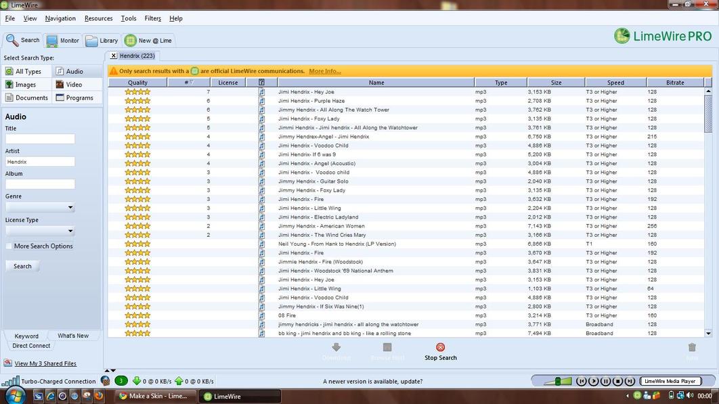Image resolution: width=719 pixels, height=404 pixels.
Task: Click the connection strength bars icon
Action: (10, 381)
